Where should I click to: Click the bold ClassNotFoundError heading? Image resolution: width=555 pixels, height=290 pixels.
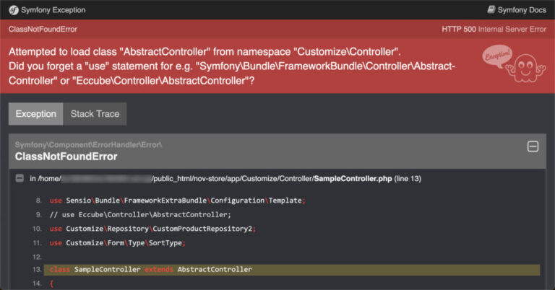click(x=66, y=157)
